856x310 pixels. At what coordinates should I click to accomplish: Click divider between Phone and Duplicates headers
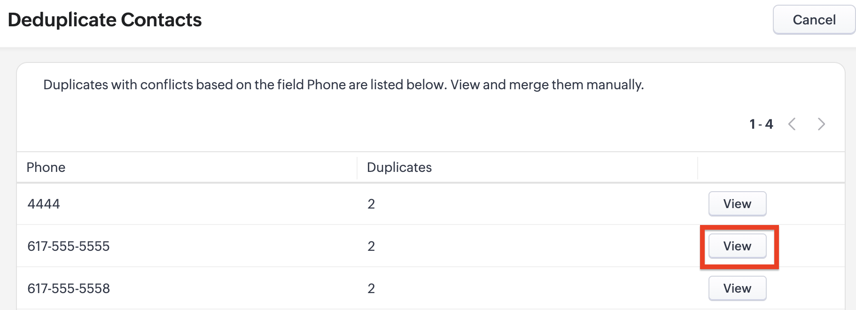pos(357,168)
